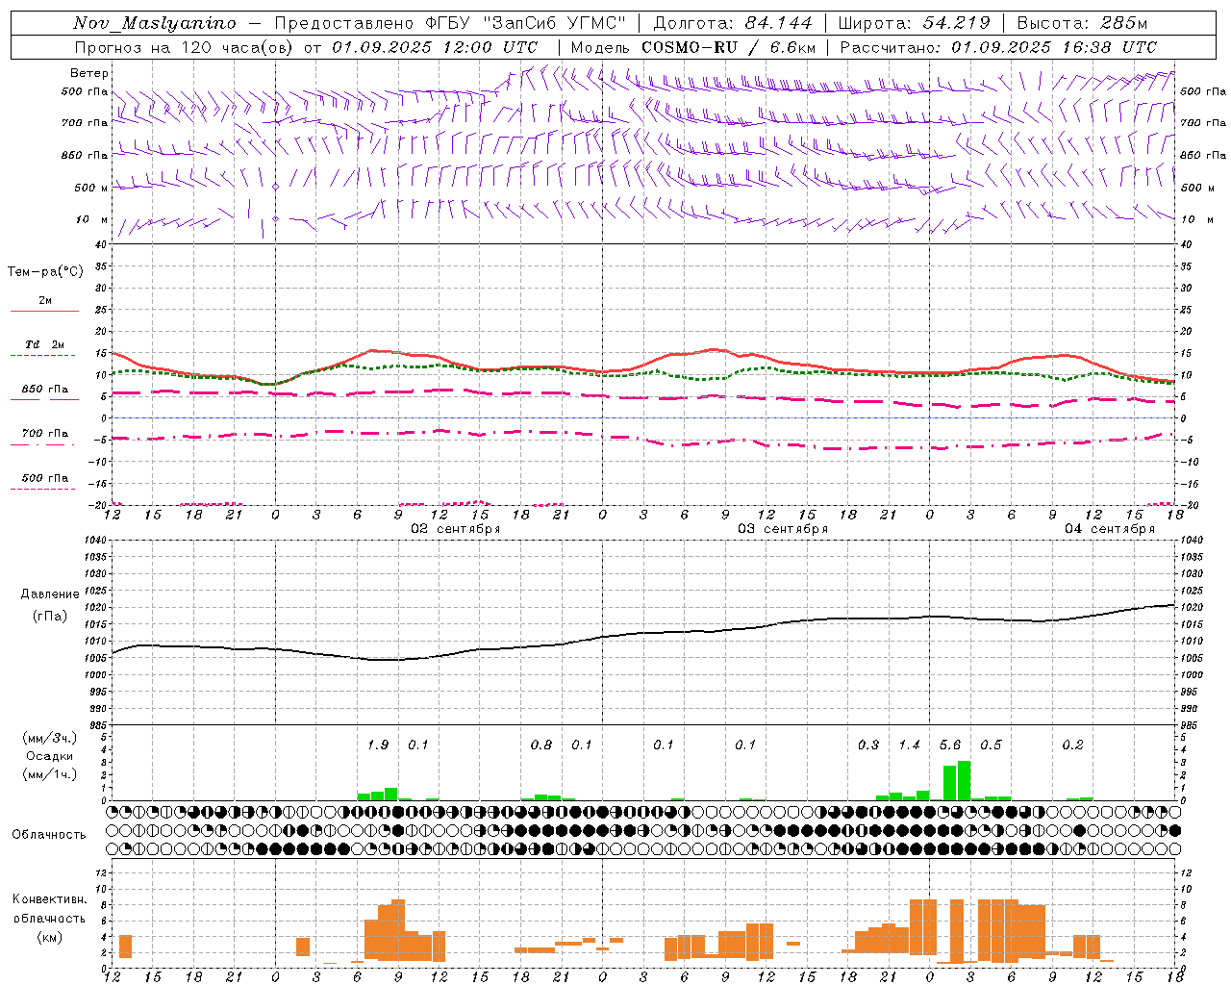The width and height of the screenshot is (1231, 985).
Task: Click the 04 сентября date label
Action: [1110, 529]
